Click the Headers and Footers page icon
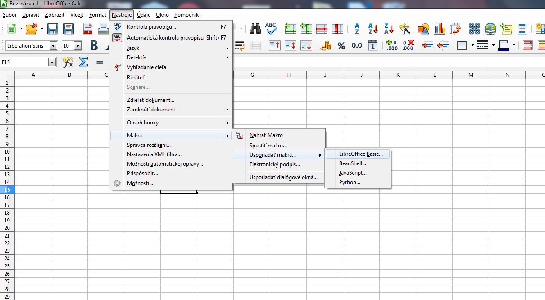Image resolution: width=545 pixels, height=300 pixels. [x=522, y=29]
